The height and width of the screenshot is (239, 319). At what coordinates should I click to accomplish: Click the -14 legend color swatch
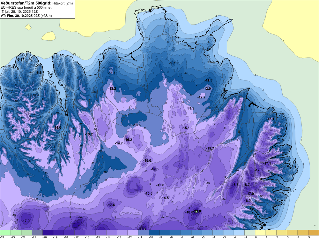point(111,233)
